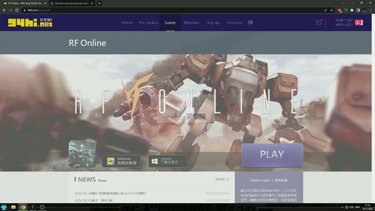Screen dimensions: 375x211
Task: Open the RF Online game taskbar icon
Action: click(33, 207)
